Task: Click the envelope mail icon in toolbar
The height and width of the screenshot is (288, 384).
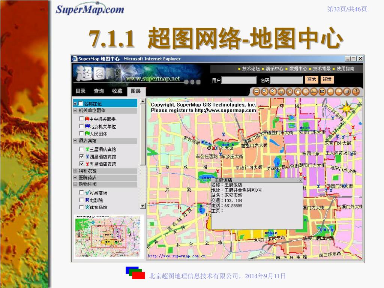Action: pyautogui.click(x=322, y=92)
